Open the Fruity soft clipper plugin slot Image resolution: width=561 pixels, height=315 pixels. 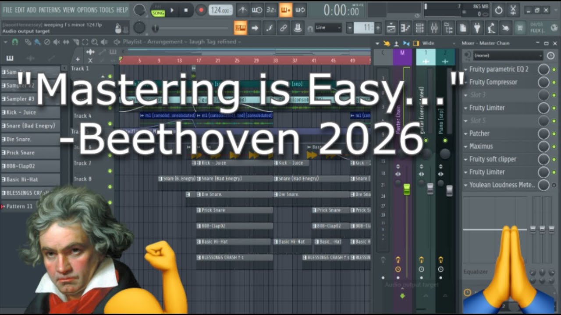point(493,159)
